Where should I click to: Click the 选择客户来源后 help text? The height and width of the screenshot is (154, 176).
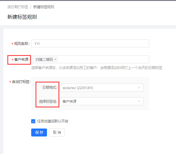click(x=97, y=68)
